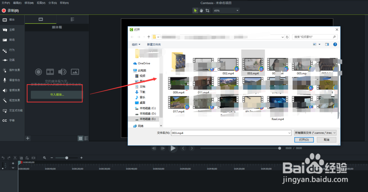Undo with the timeline undo arrow
This screenshot has height=192, width=368.
(x=3, y=158)
